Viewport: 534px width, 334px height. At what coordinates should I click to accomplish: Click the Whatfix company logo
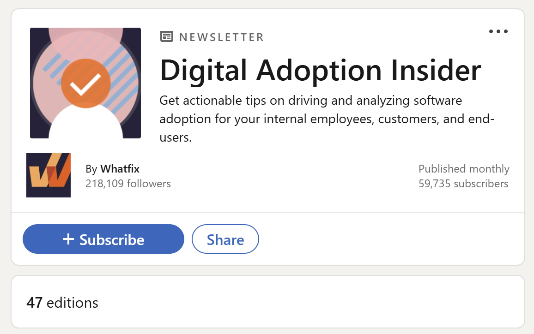[49, 175]
